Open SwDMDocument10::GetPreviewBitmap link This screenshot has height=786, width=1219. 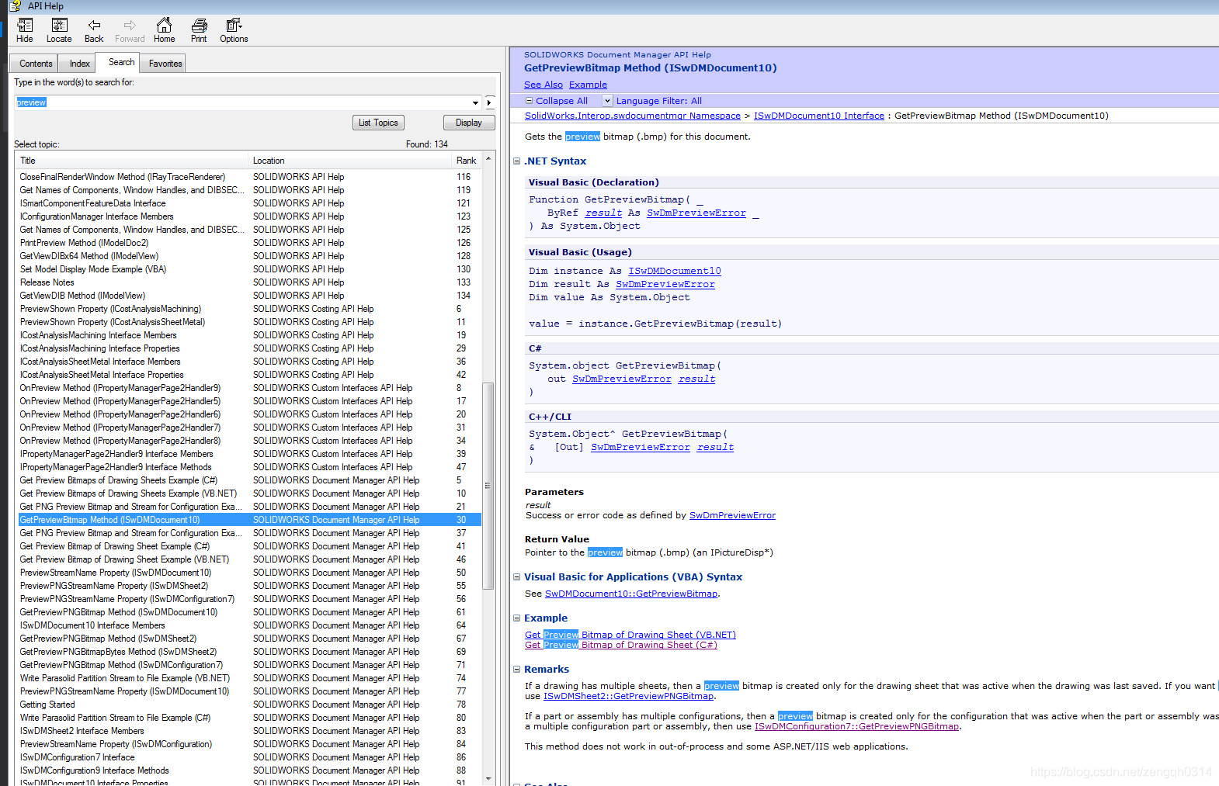(631, 594)
